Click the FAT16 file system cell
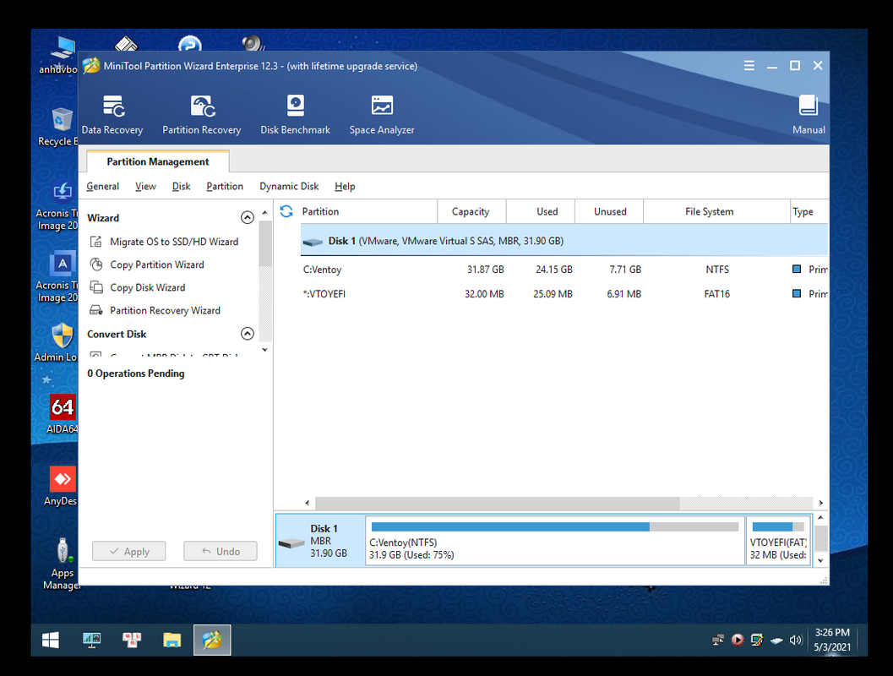 (x=716, y=294)
